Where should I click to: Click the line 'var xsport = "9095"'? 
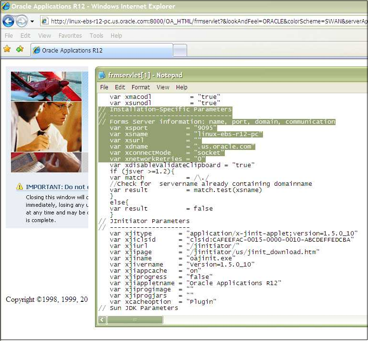coord(163,128)
